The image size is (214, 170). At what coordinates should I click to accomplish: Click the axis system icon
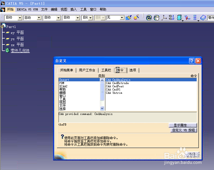[164, 18]
